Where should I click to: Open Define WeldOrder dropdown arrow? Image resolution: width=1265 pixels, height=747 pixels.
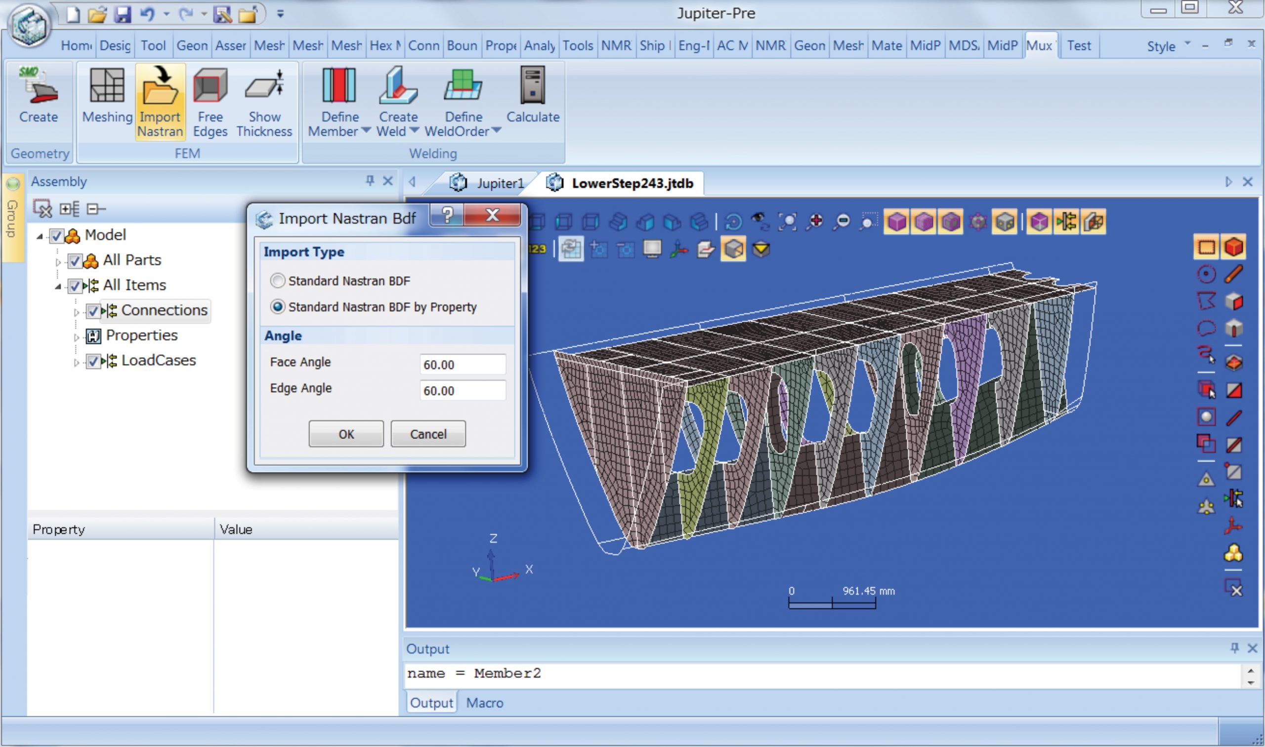496,131
